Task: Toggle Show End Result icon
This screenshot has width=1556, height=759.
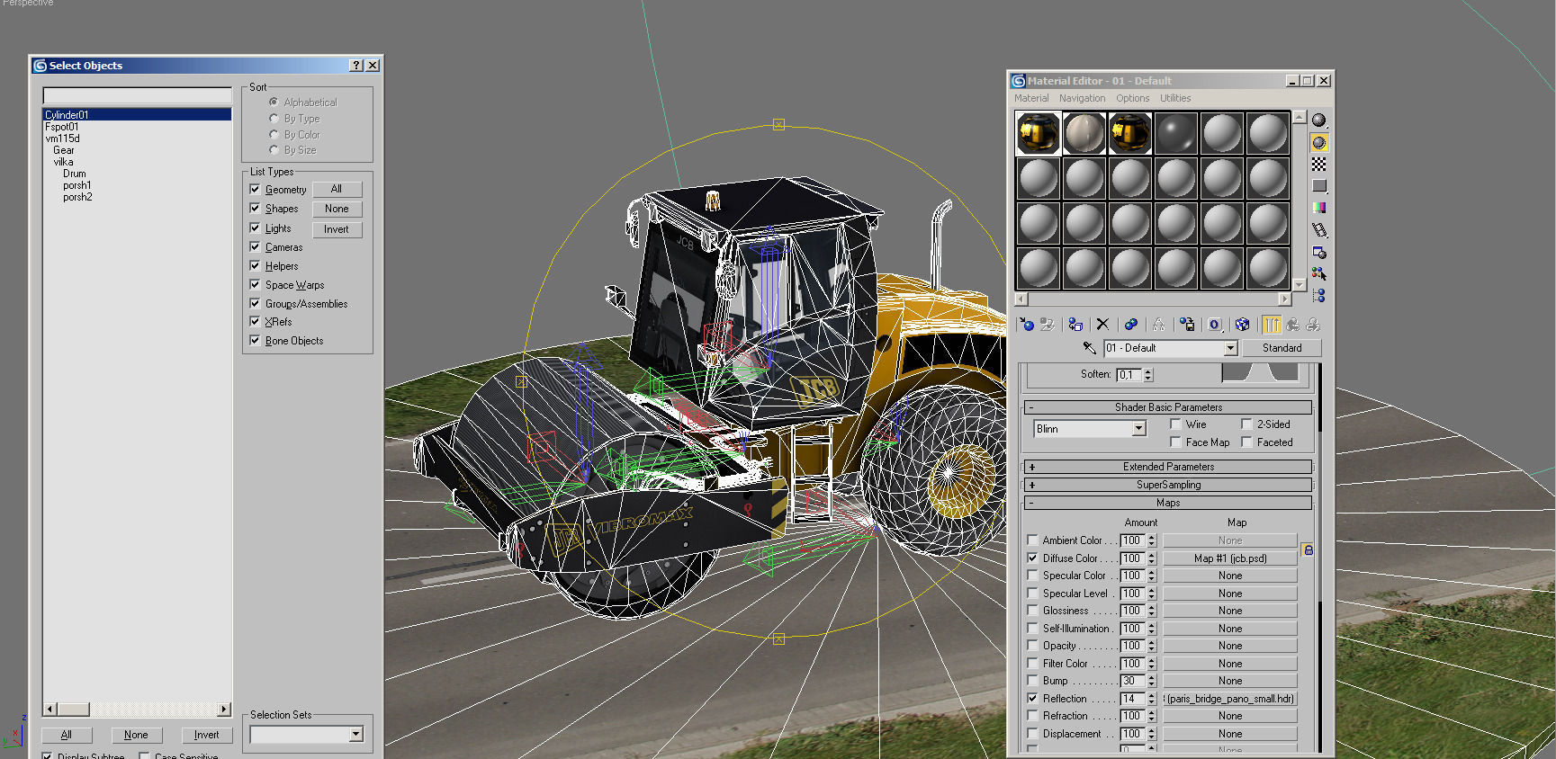Action: point(1272,325)
